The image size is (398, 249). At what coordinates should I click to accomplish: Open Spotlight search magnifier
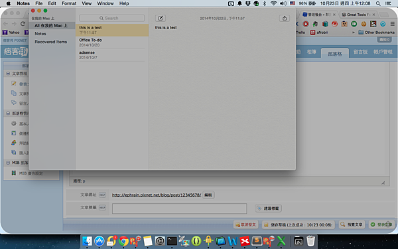378,3
